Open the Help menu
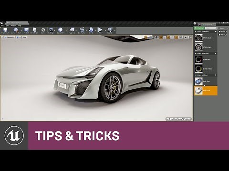Screen dimensions: 229x171 (x=20, y=26)
